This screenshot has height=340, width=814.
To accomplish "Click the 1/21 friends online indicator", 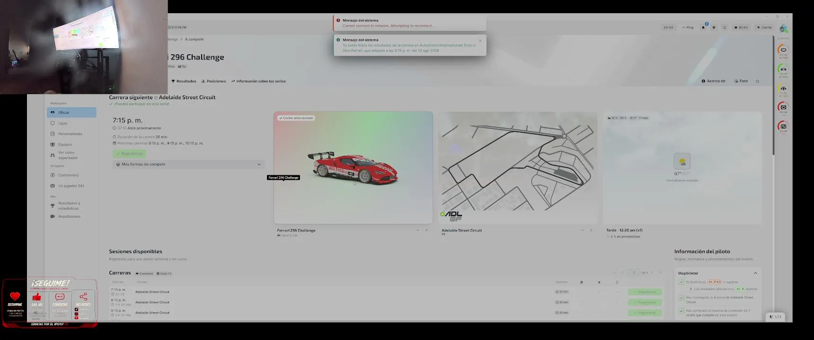I will (775, 317).
